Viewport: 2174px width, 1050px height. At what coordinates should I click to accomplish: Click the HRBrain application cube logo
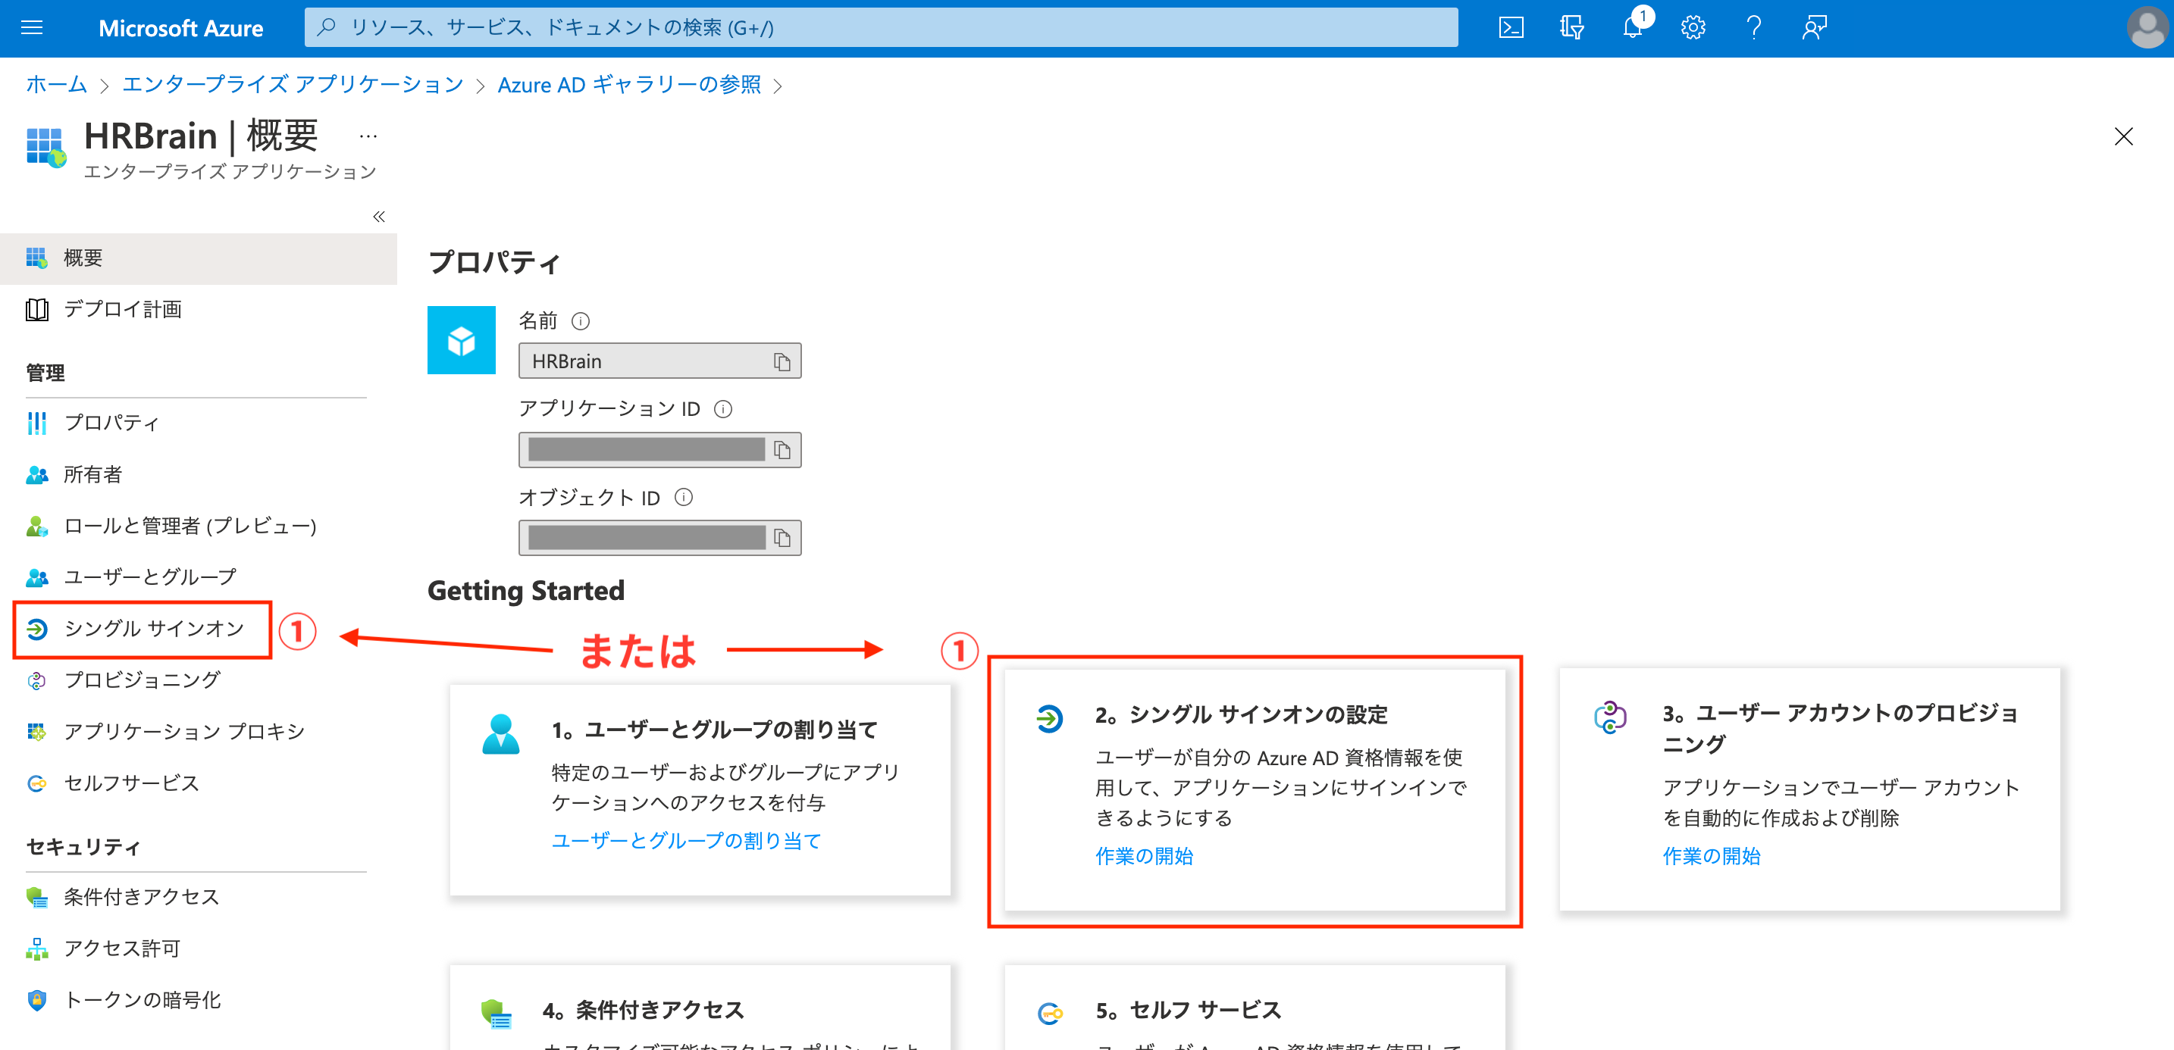(462, 340)
